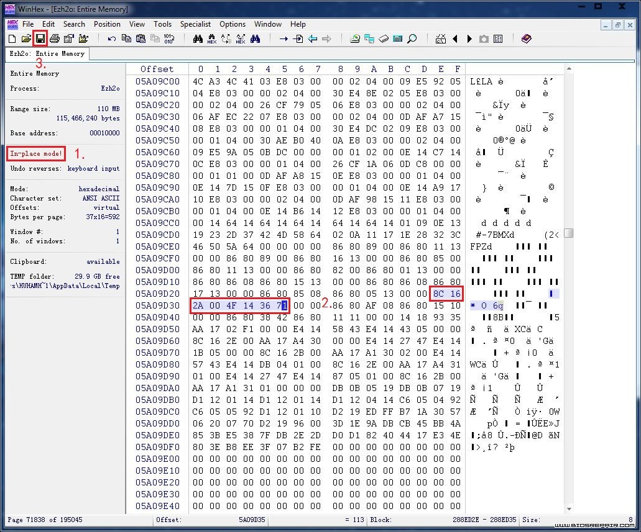Select the Ezh2o: Entire Memory tab
The width and height of the screenshot is (641, 532).
pyautogui.click(x=47, y=53)
